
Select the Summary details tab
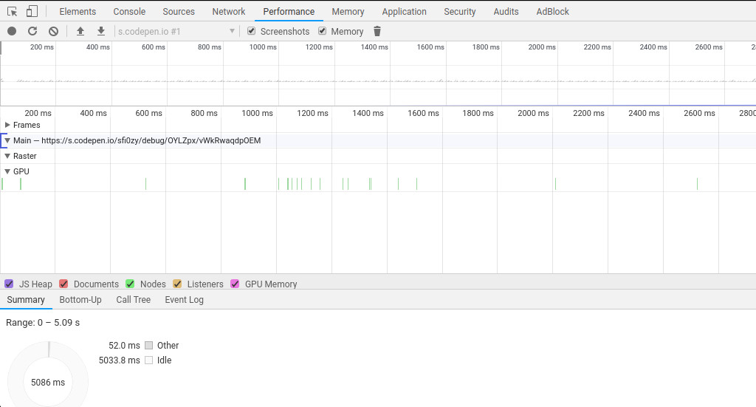point(26,299)
